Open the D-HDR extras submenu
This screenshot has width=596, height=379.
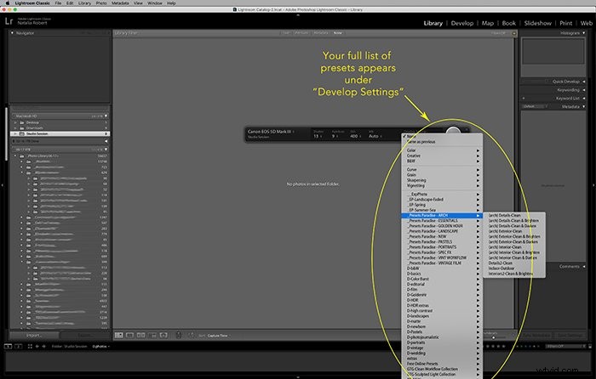coord(442,305)
